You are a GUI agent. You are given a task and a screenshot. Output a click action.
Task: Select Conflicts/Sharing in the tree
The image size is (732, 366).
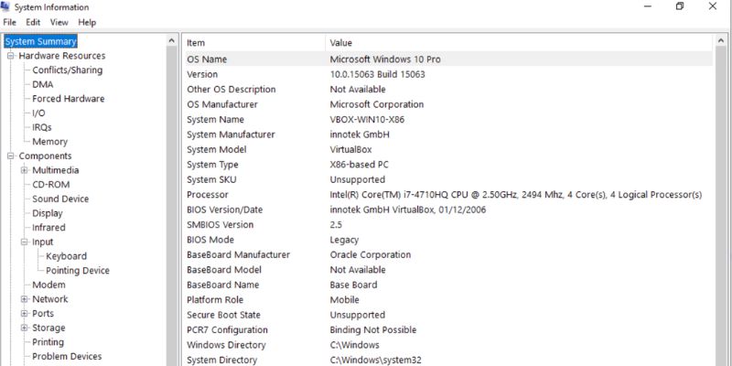pyautogui.click(x=67, y=70)
